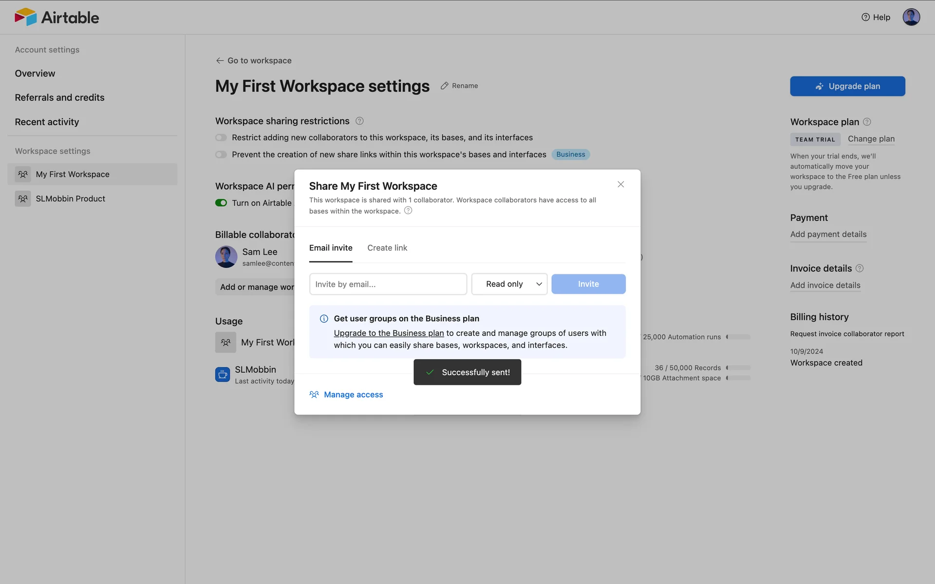
Task: Disable the Airtable AI toggle
Action: click(221, 203)
